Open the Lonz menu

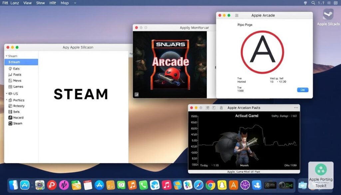point(15,3)
